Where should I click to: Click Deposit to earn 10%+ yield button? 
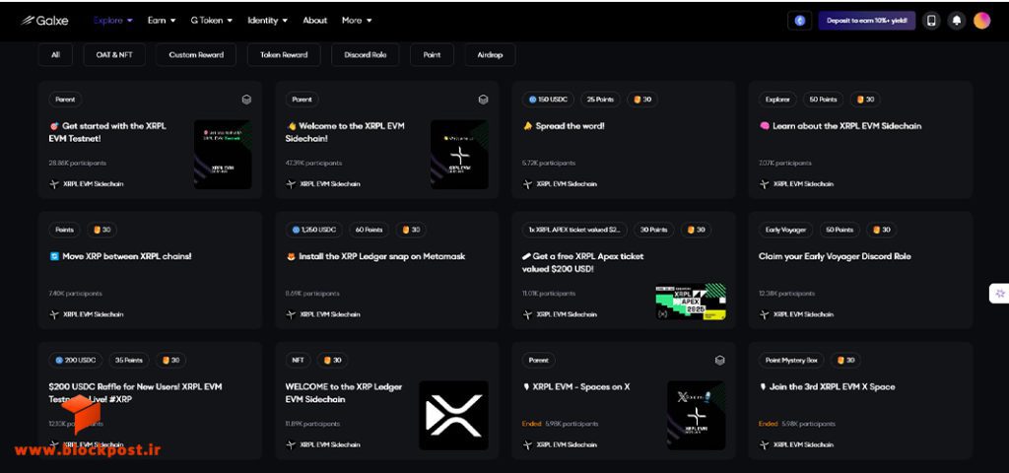(867, 21)
